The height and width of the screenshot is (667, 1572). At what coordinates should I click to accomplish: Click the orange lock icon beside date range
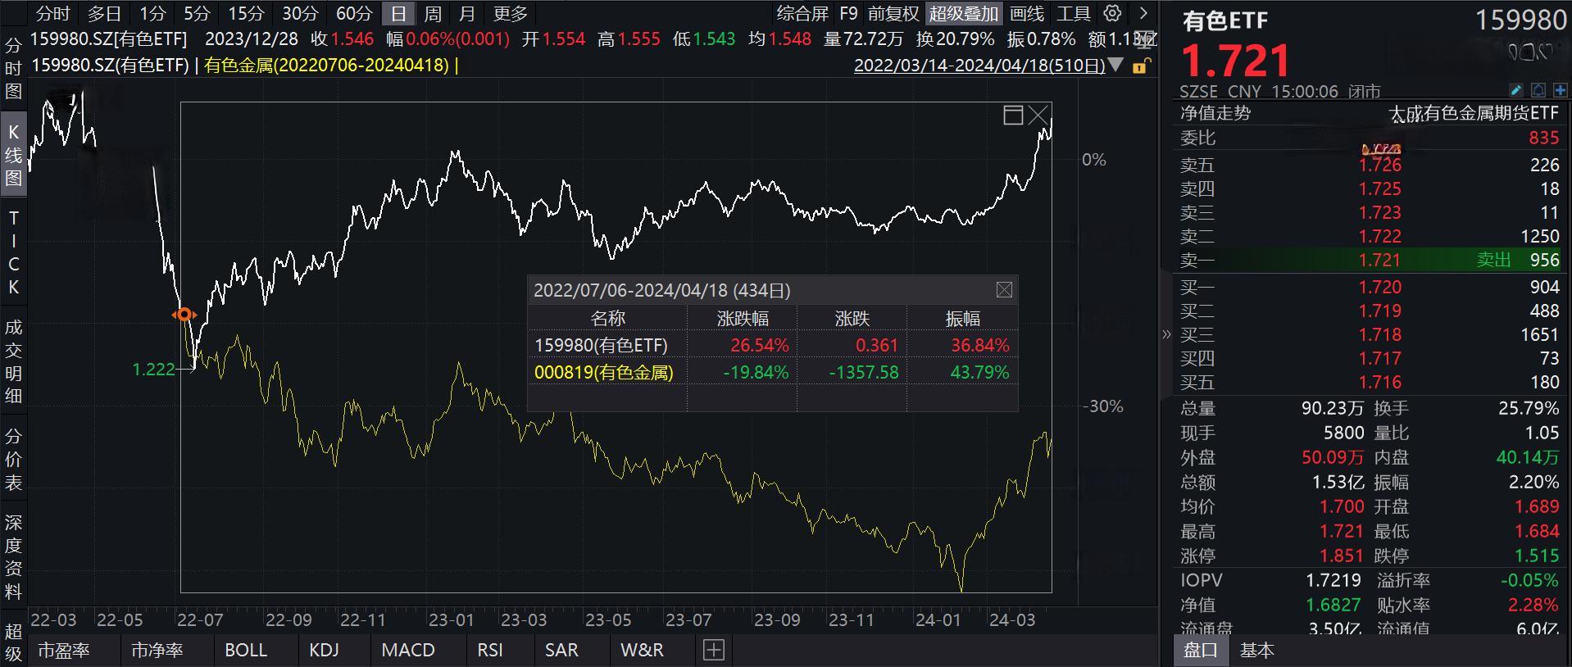coord(1141,66)
